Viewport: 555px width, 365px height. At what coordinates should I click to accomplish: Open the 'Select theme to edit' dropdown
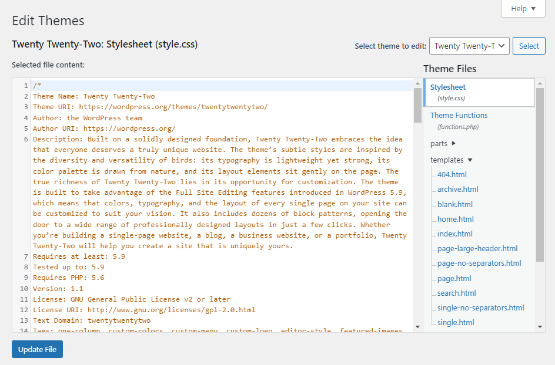(x=469, y=45)
